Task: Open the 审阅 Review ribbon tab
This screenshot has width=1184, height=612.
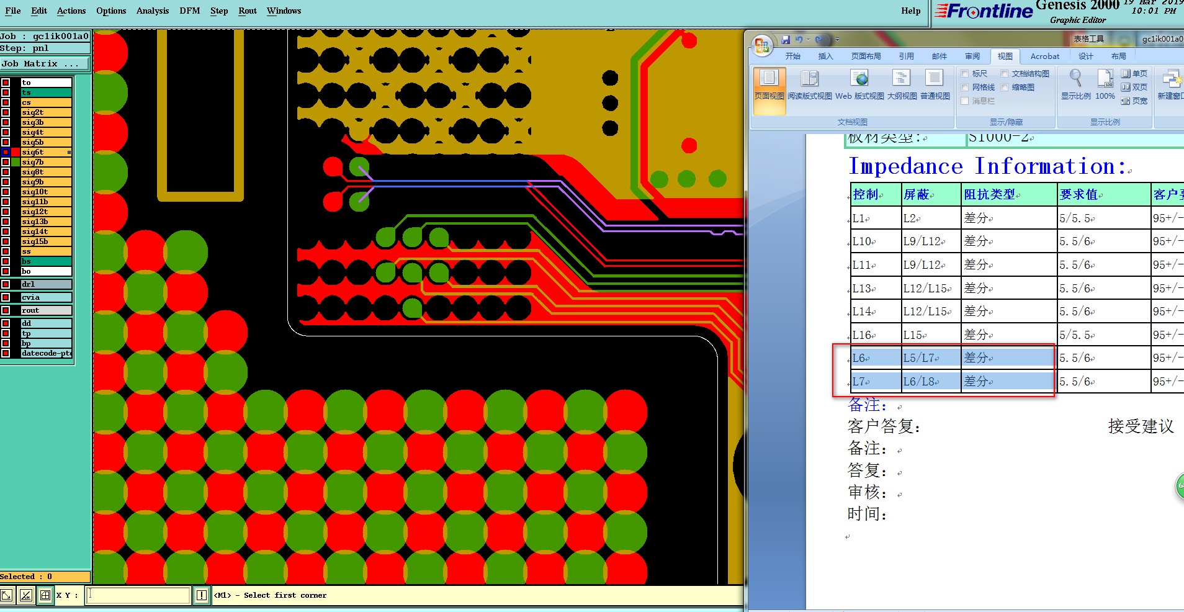Action: click(x=972, y=56)
